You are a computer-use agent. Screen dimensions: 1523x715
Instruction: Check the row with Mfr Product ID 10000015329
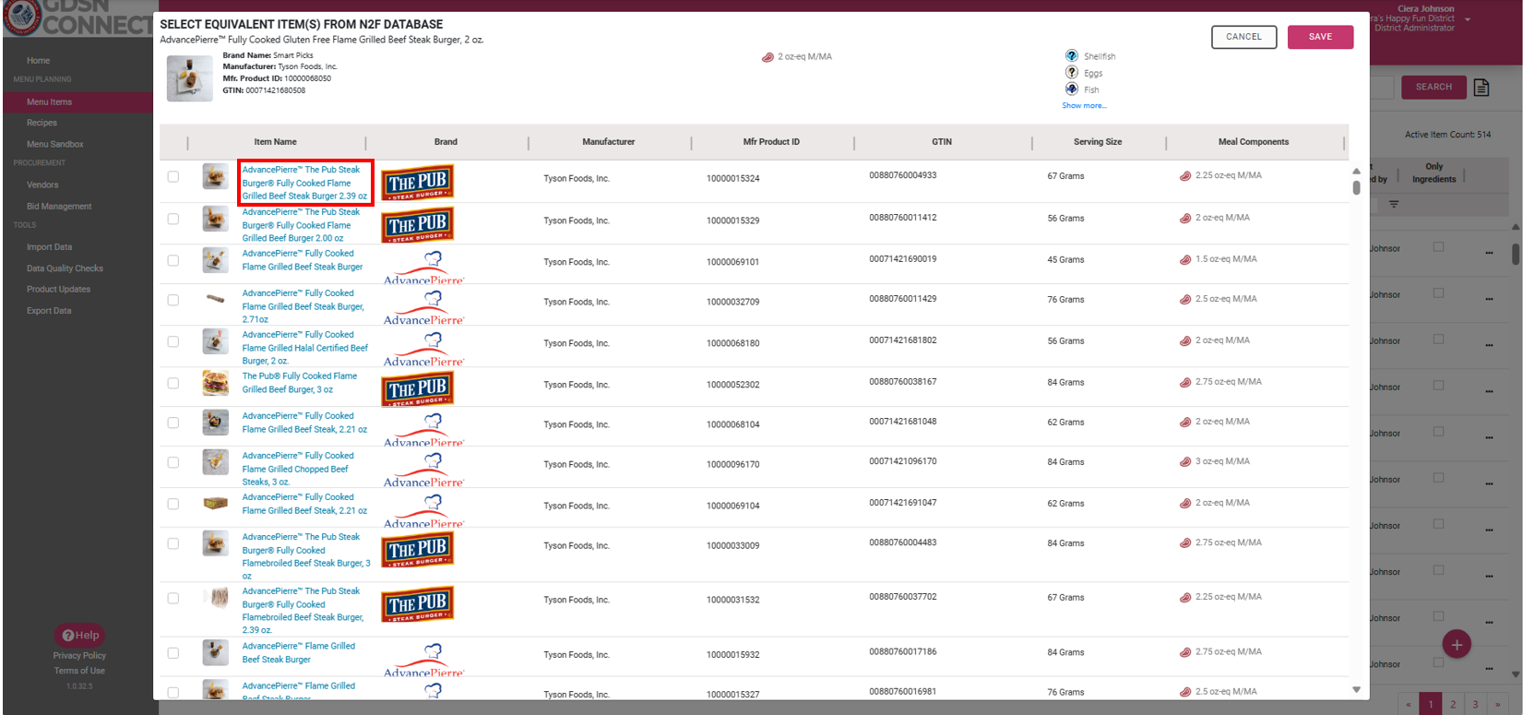coord(173,219)
